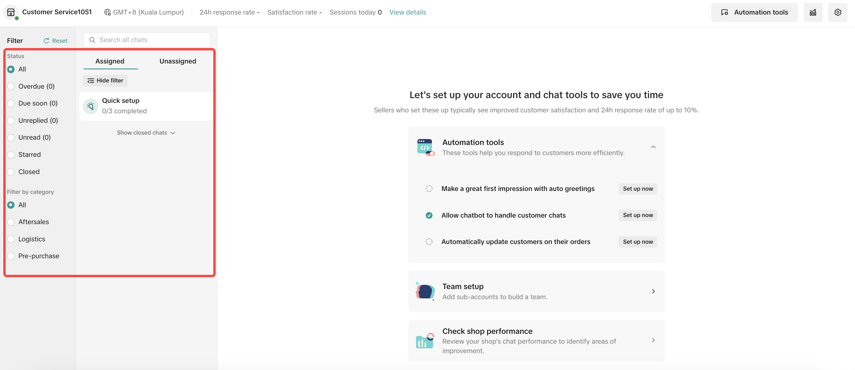The height and width of the screenshot is (370, 855).
Task: Click the Search all chats field
Action: [x=146, y=40]
